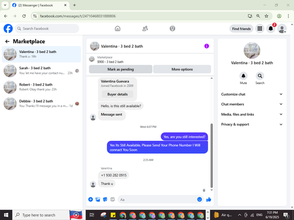
Task: Send a thumbs-up like
Action: click(209, 199)
